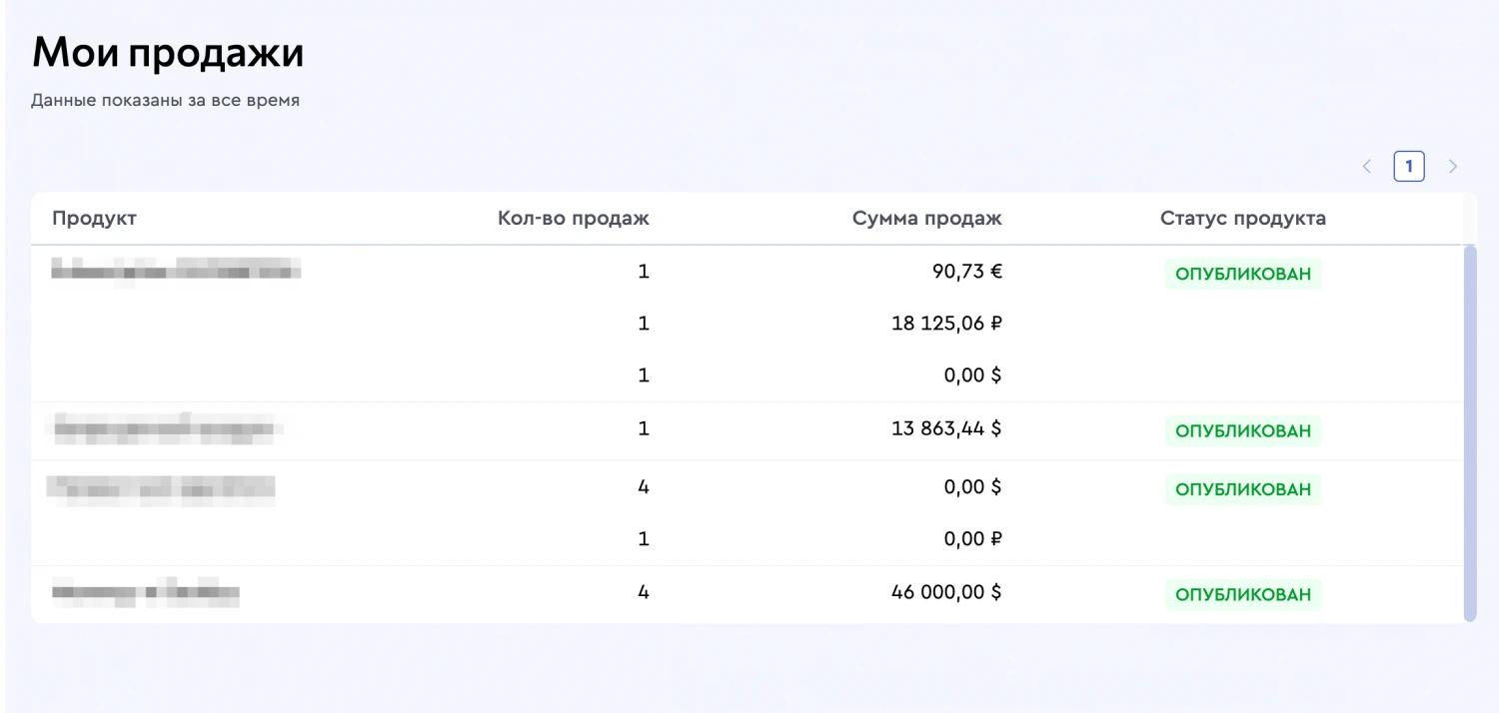Click the Статус продукта column header
The height and width of the screenshot is (713, 1499).
(1242, 219)
